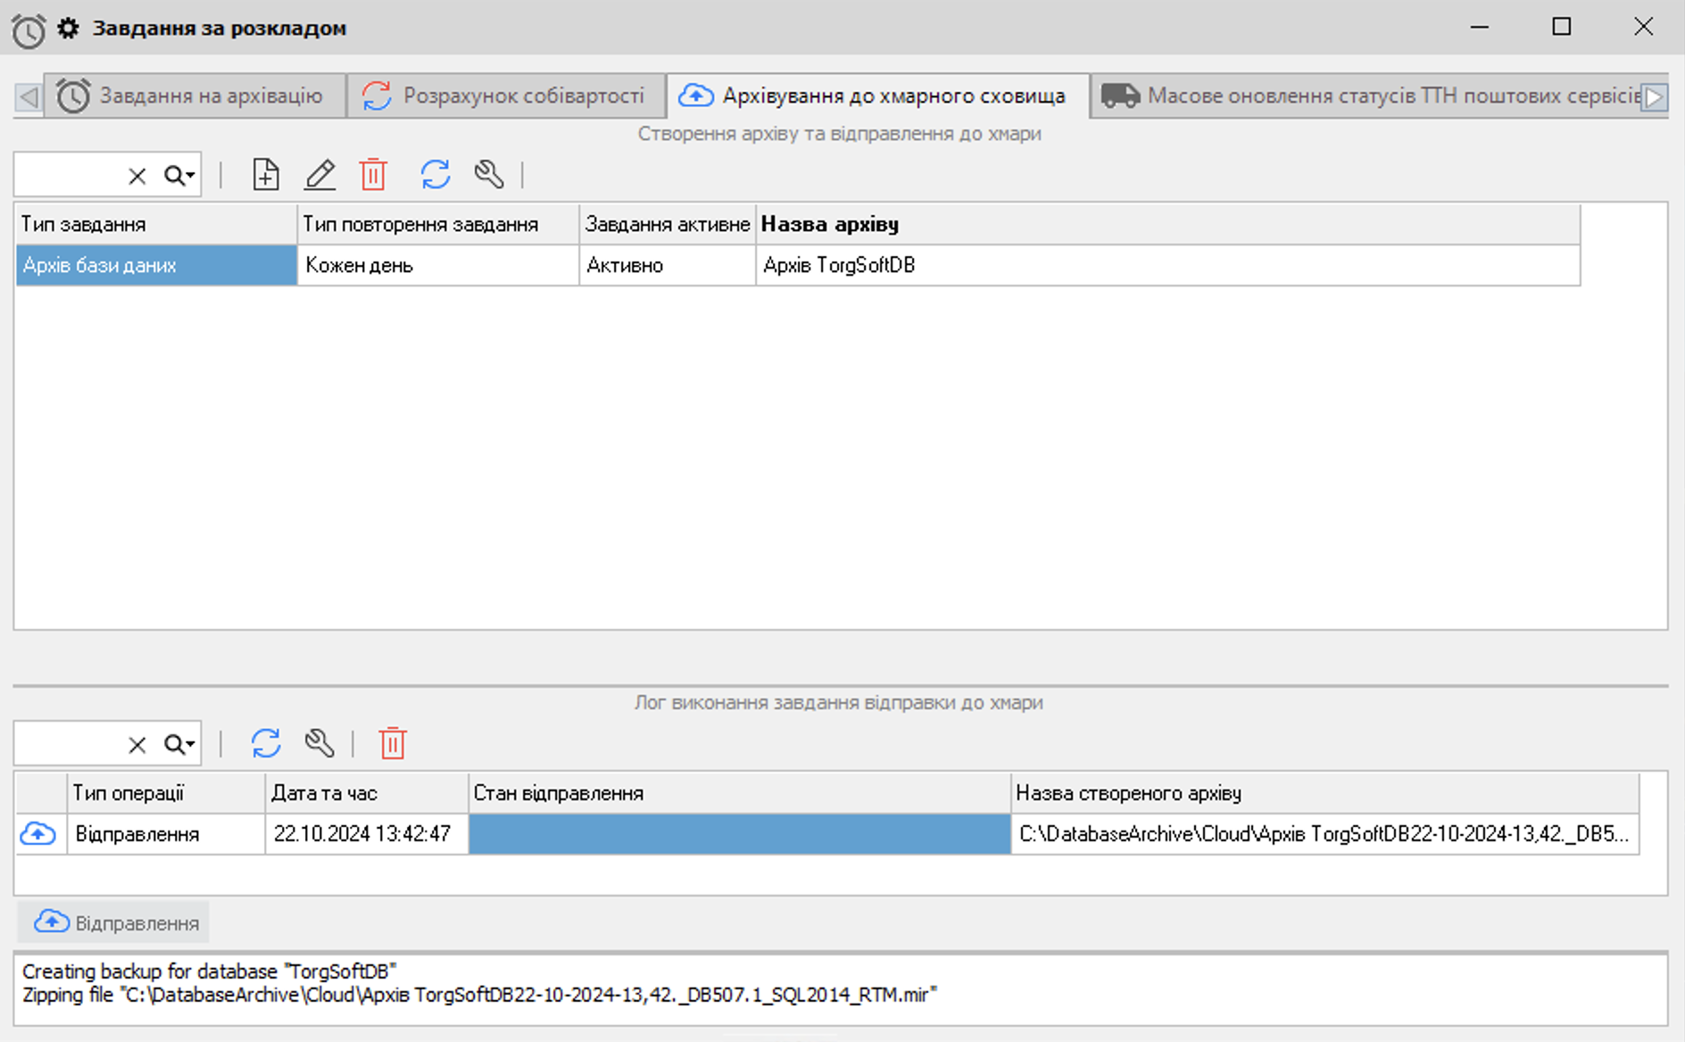Clear the log search field with X
Screen dimensions: 1685x1042
(137, 745)
